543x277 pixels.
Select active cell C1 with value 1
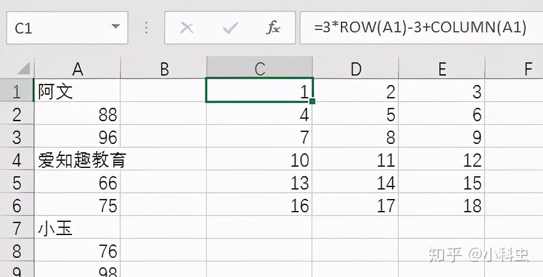(260, 91)
